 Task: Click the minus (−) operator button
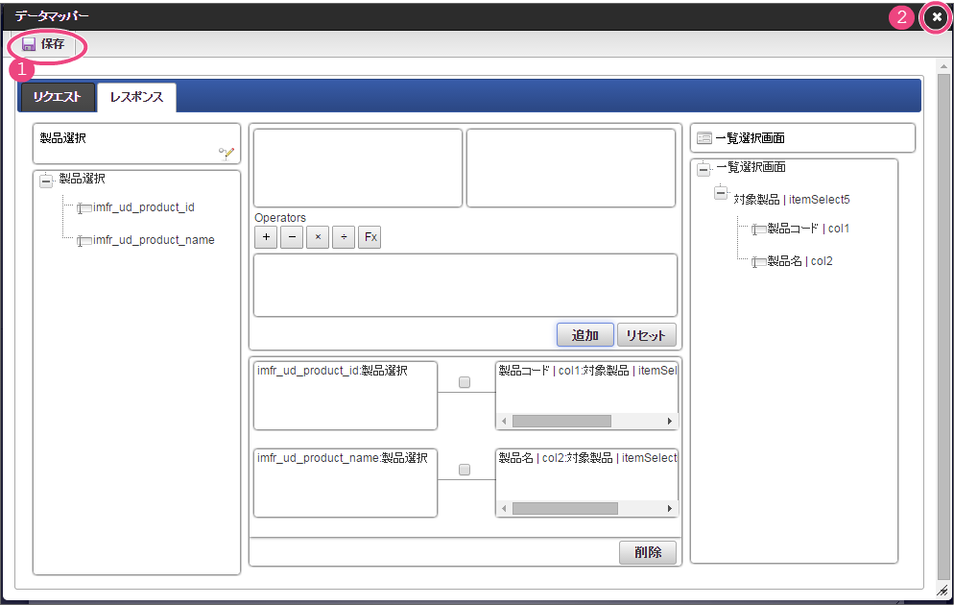click(292, 237)
